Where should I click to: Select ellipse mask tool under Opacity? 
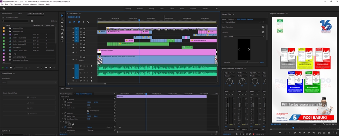point(66,125)
